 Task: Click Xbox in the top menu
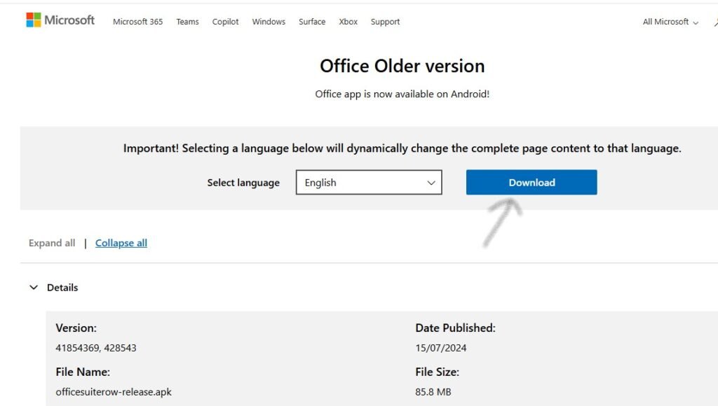tap(348, 22)
